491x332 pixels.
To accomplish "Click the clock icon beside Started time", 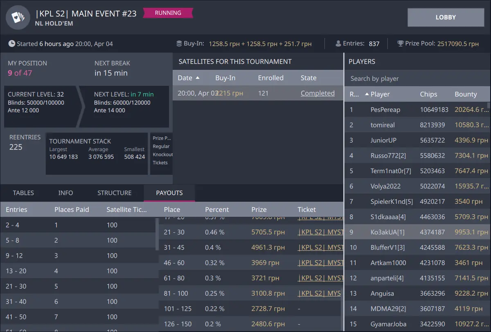I will pos(12,44).
